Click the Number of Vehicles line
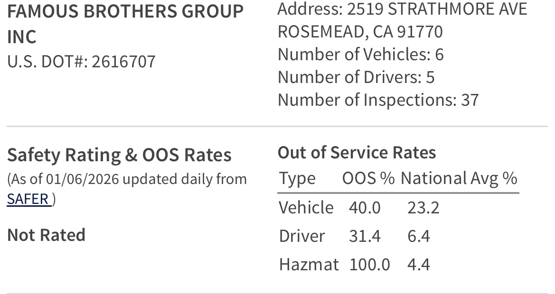 (x=360, y=55)
